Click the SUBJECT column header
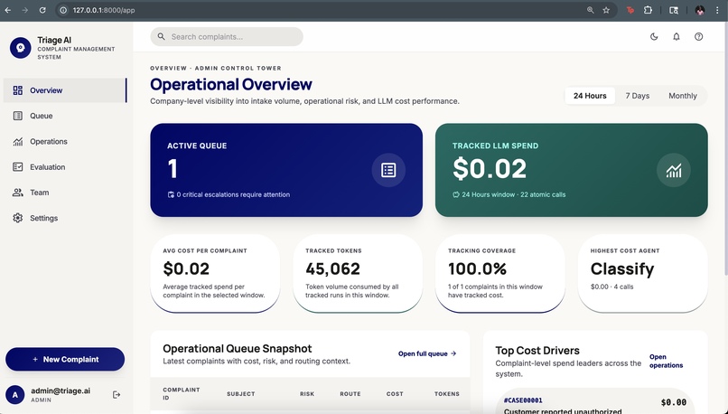The width and height of the screenshot is (728, 414). [241, 394]
